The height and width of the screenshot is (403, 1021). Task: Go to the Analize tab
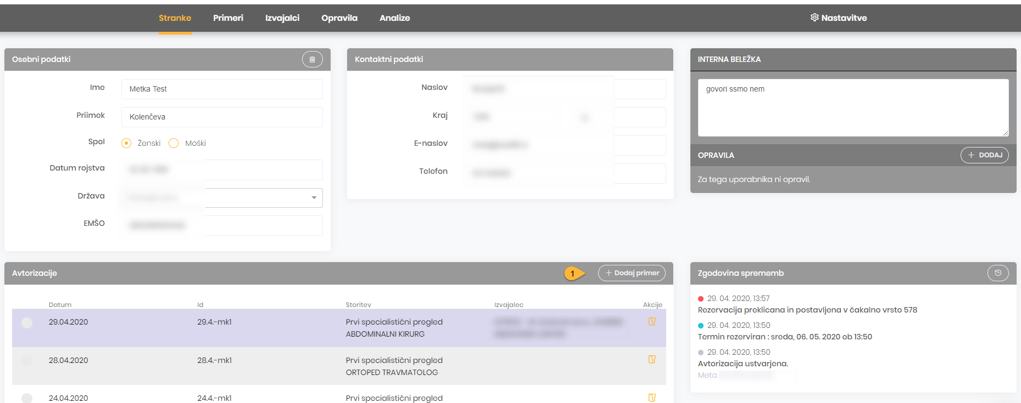point(394,18)
